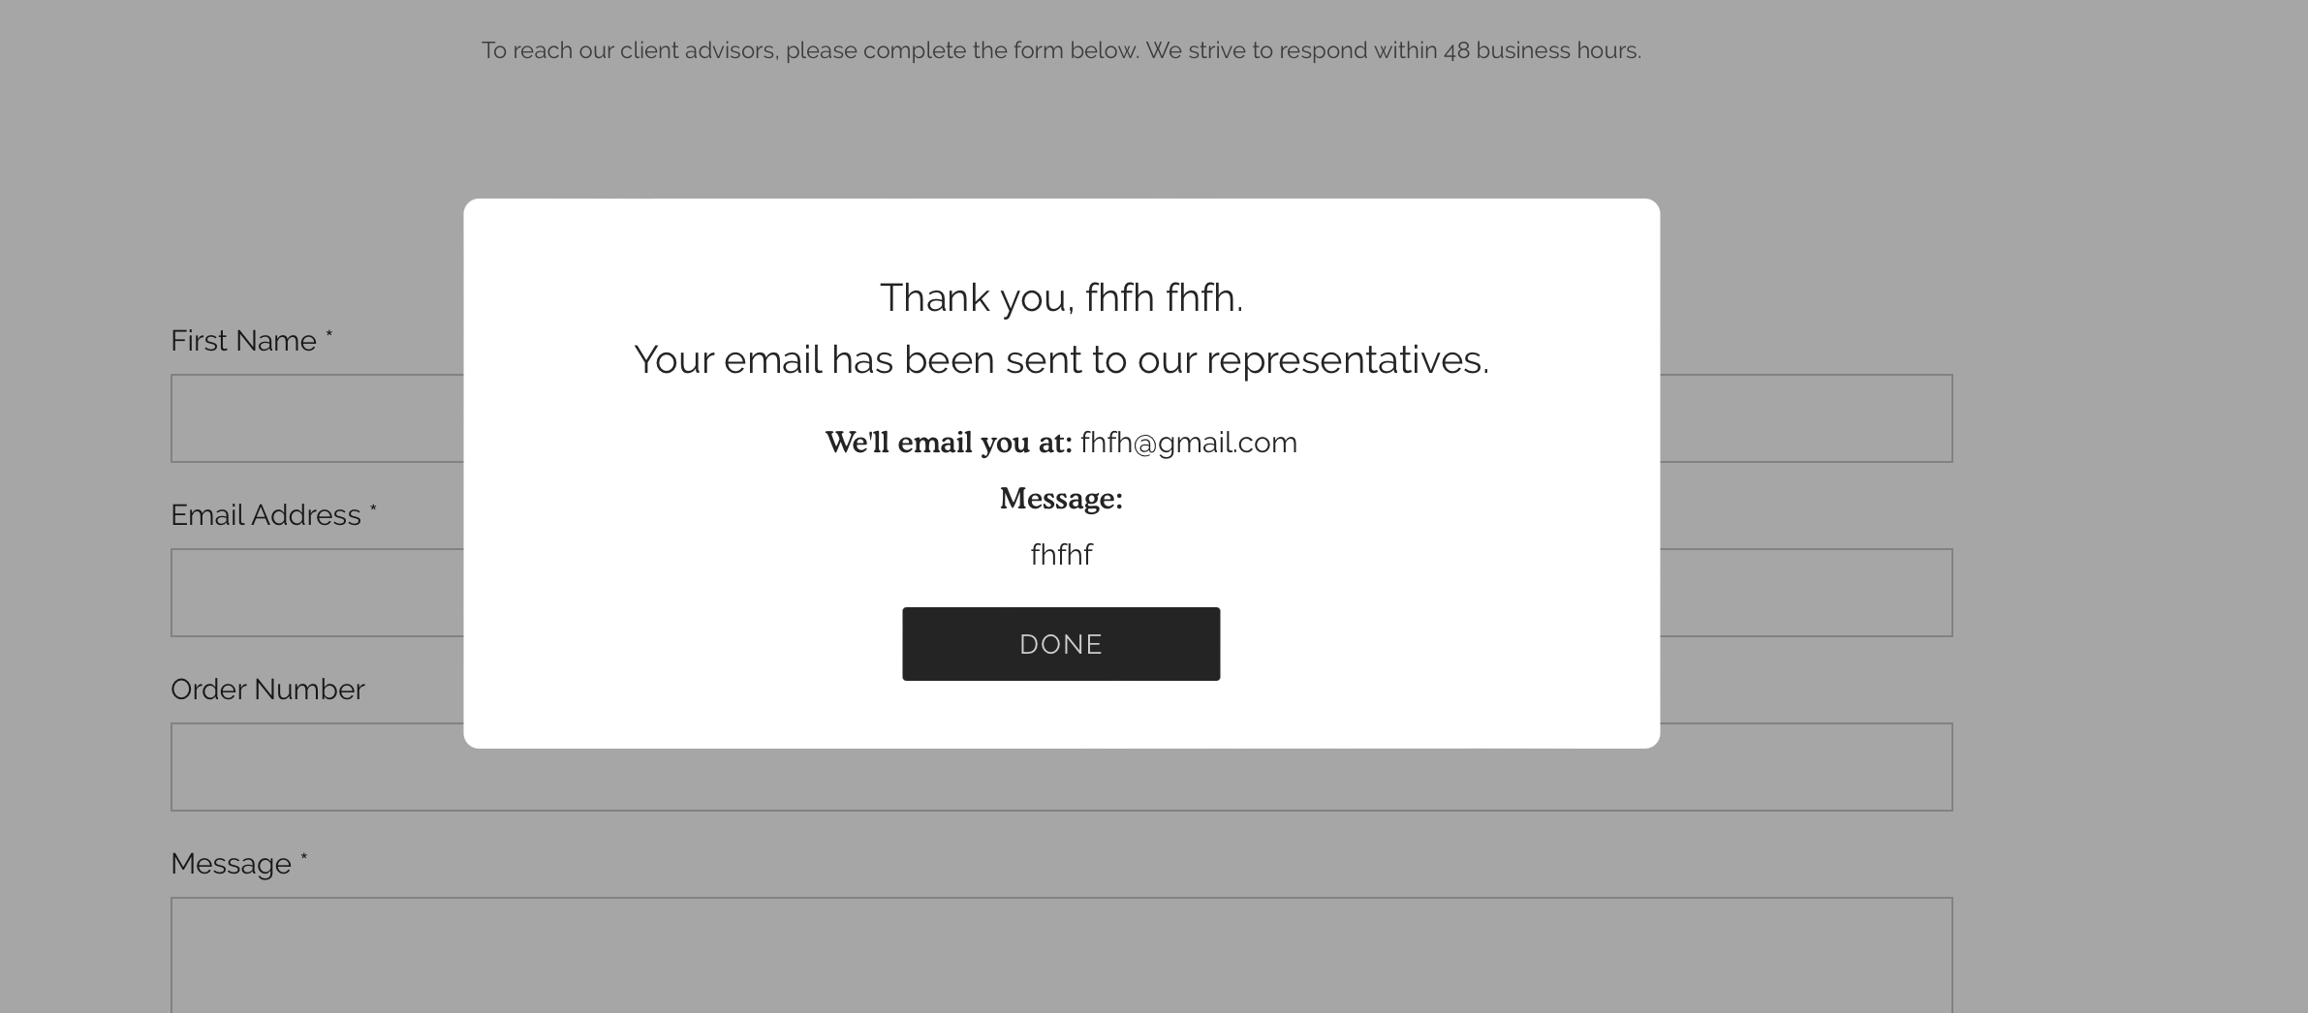Click the required asterisk beside Email Address

(373, 509)
